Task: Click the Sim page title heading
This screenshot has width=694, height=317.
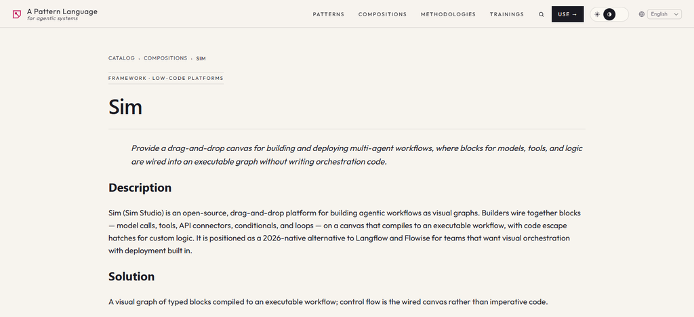Action: [125, 107]
